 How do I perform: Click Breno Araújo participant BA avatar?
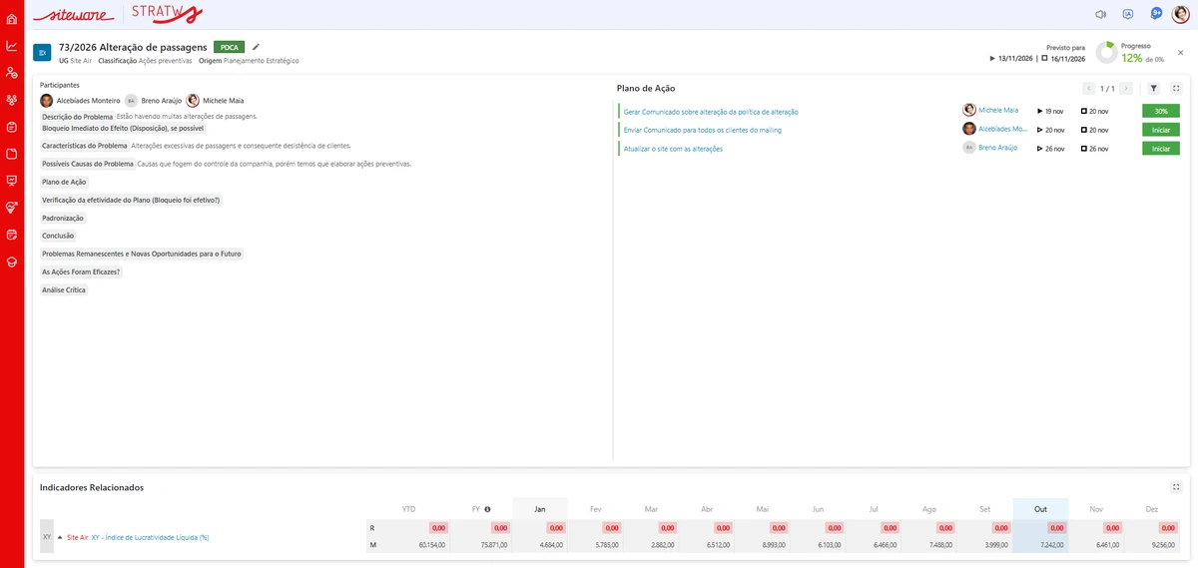pyautogui.click(x=131, y=101)
